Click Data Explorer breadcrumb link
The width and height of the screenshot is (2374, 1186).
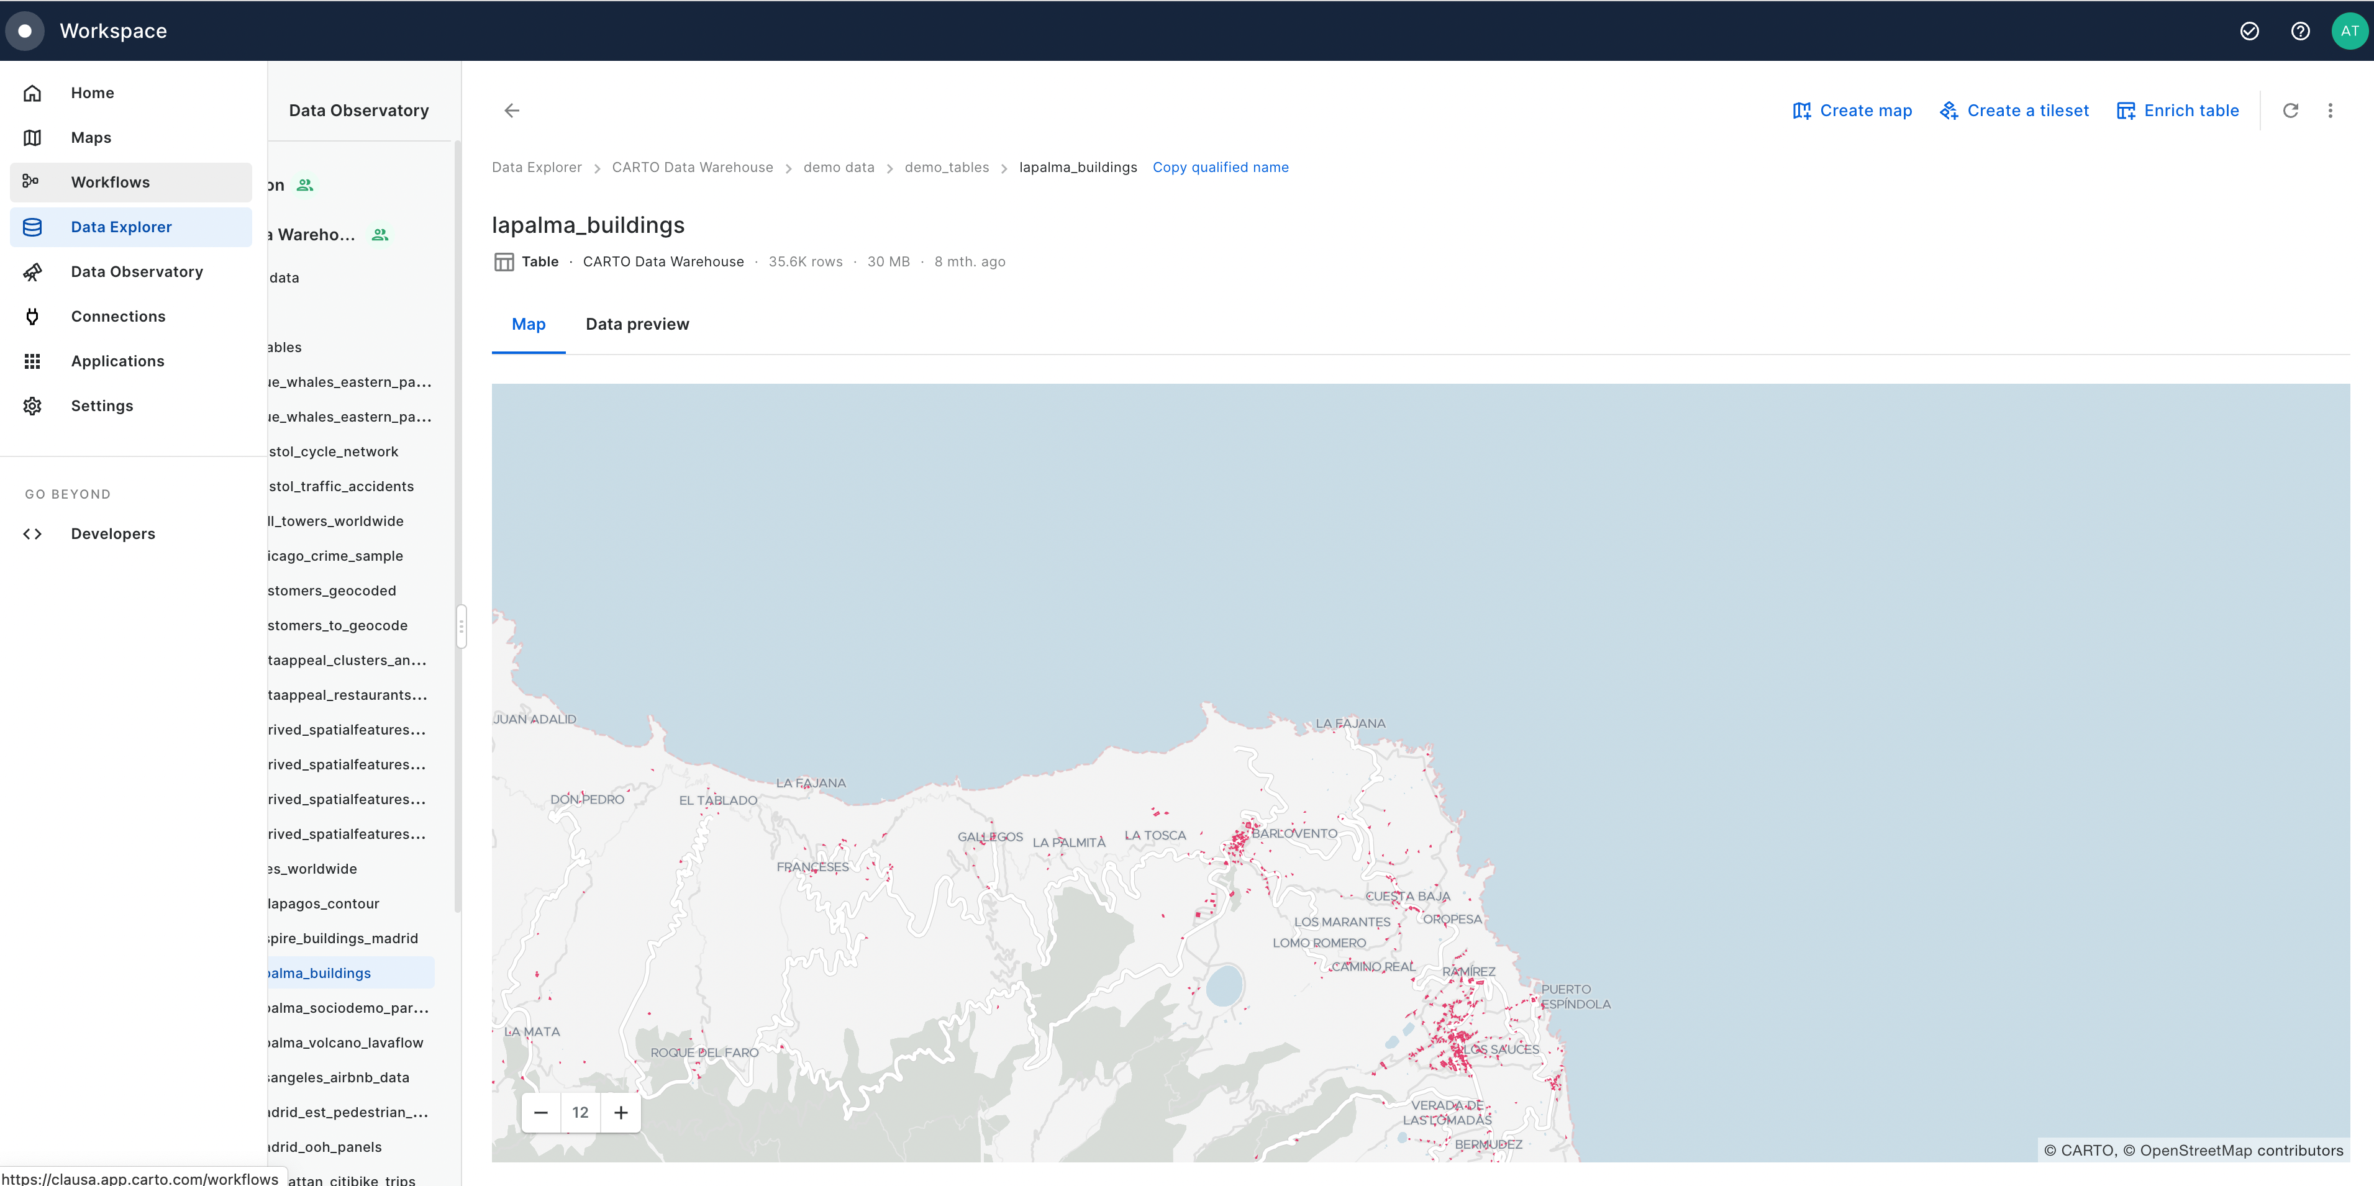click(x=537, y=168)
